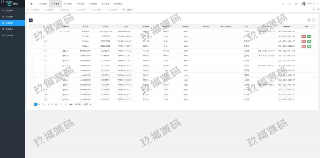The height and width of the screenshot is (158, 320).
Task: Select the checkbox for order row 118
Action: pyautogui.click(x=32, y=51)
